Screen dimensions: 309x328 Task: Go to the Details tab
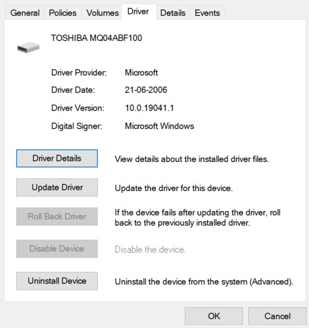173,13
